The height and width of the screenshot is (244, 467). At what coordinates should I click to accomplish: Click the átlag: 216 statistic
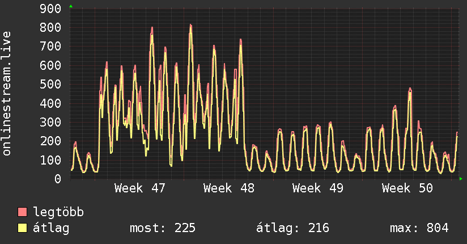[x=293, y=228]
